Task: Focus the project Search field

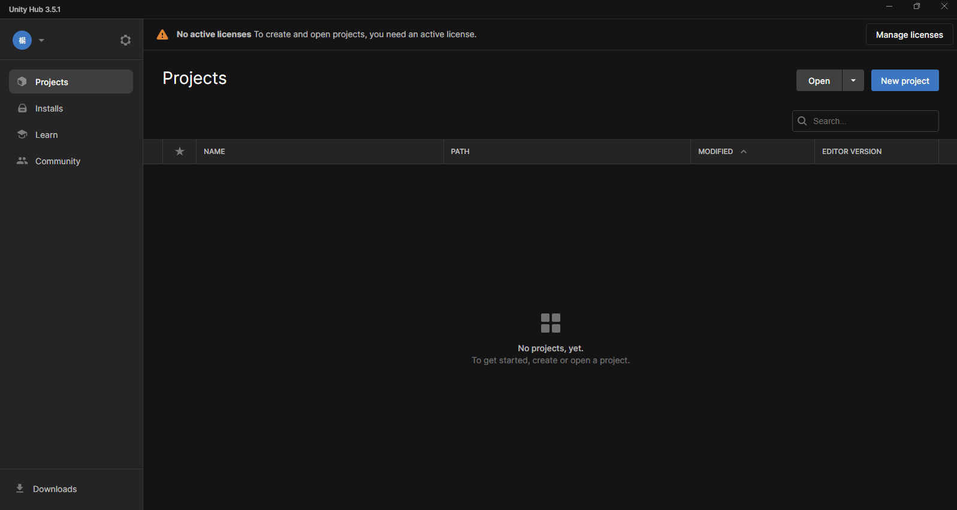Action: 865,121
